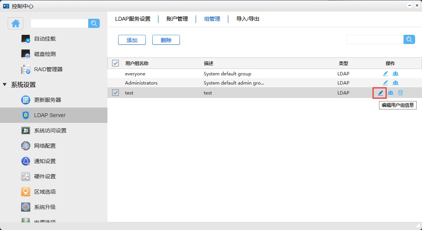Click the sidebar search magnifier icon
The width and height of the screenshot is (422, 230).
94,23
